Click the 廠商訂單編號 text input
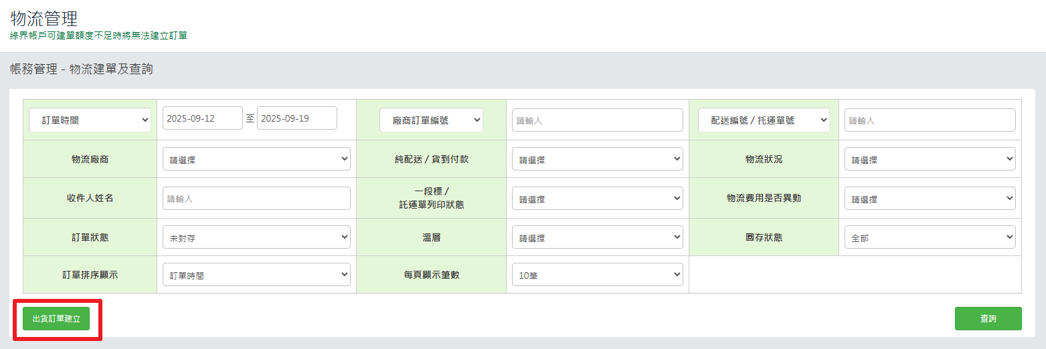Viewport: 1046px width, 349px height. click(x=598, y=120)
